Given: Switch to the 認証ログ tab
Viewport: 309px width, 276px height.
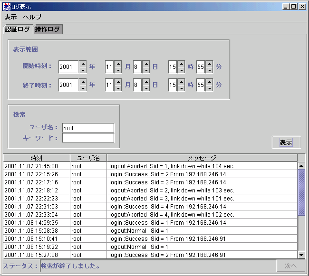Looking at the screenshot, I should click(18, 29).
